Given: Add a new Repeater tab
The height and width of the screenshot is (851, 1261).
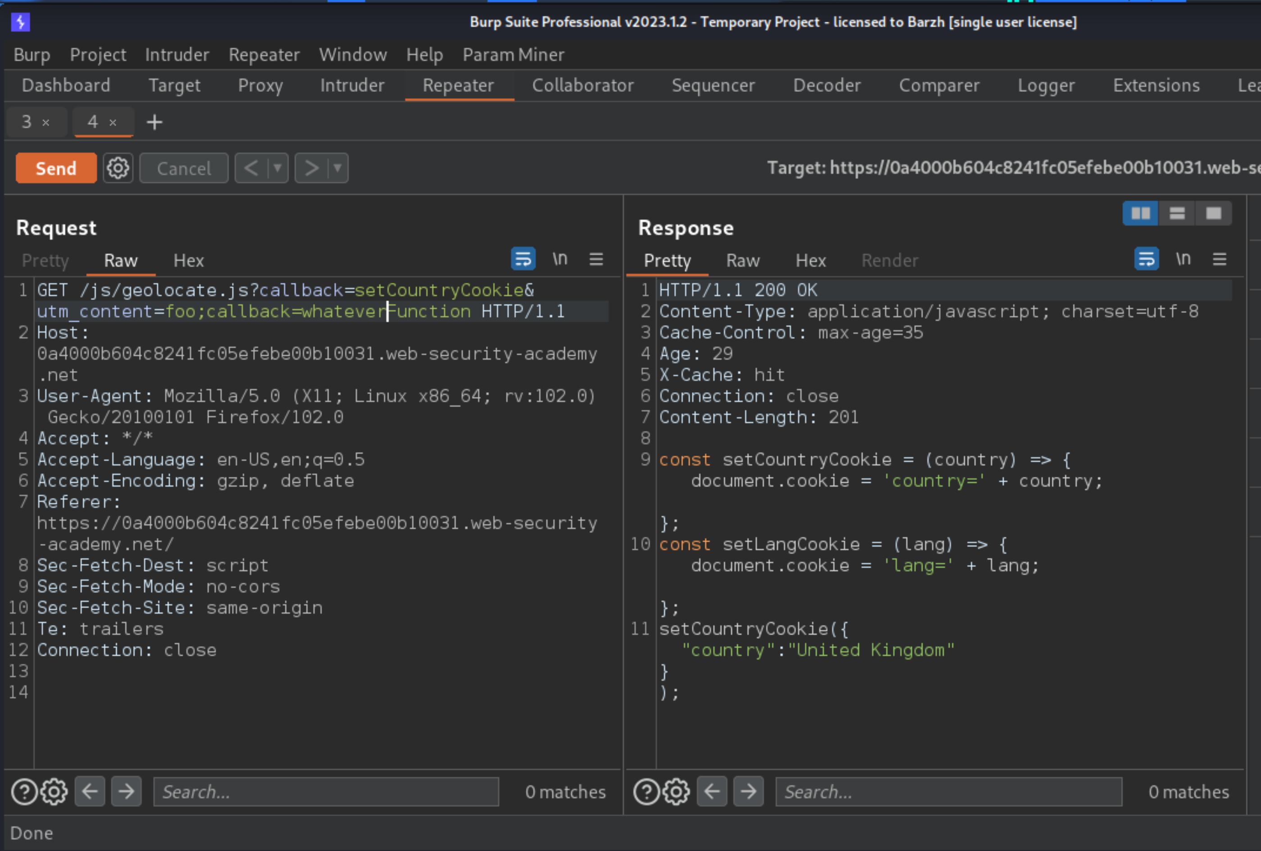Looking at the screenshot, I should point(154,122).
